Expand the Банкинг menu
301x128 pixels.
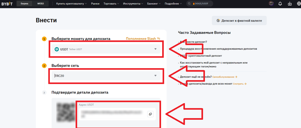pos(154,4)
